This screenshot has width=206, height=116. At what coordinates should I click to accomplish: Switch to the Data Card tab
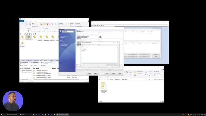[29, 61]
